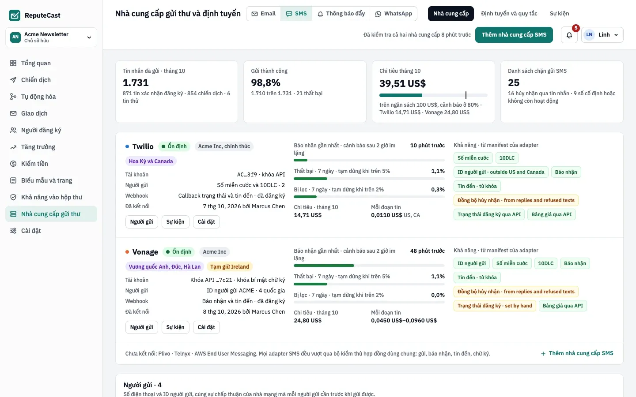Expand the Acme Newsletter workspace switcher

[51, 37]
